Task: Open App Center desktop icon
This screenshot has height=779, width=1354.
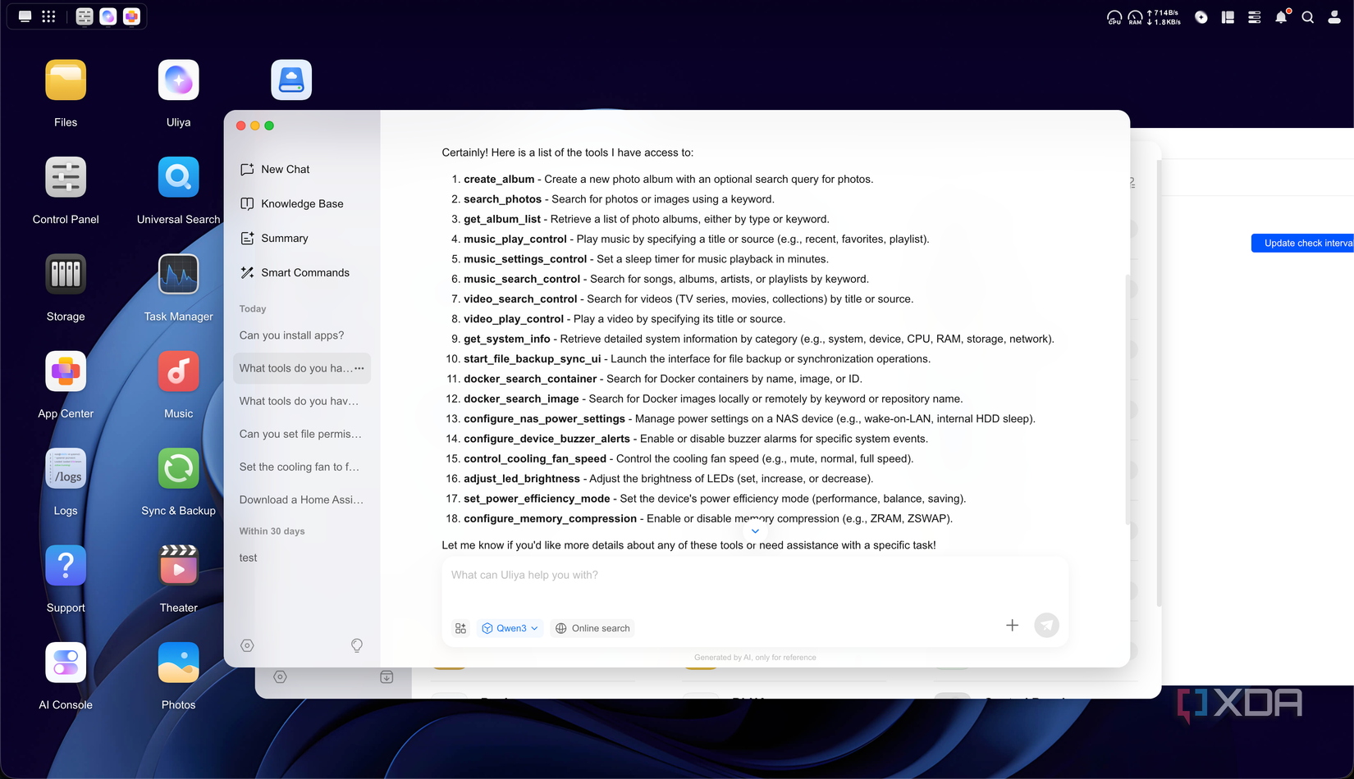Action: pyautogui.click(x=66, y=371)
